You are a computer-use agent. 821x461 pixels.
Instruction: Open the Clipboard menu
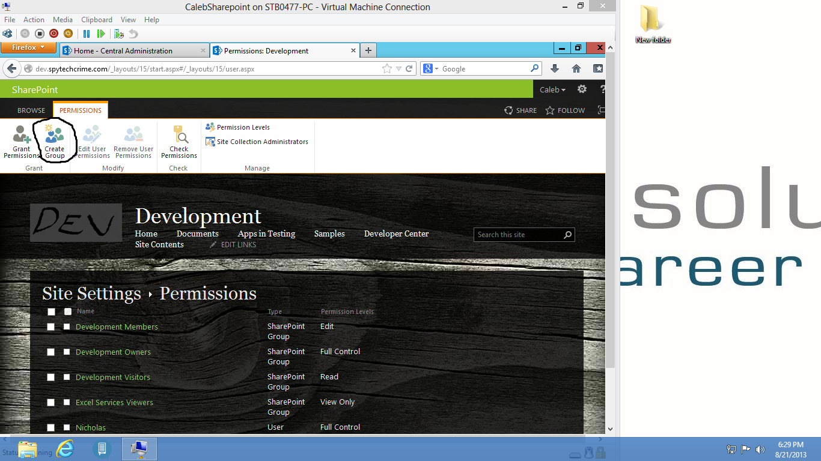point(97,20)
